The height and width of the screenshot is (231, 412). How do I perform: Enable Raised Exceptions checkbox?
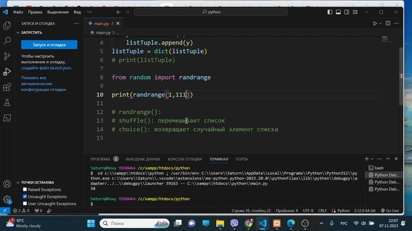25,189
